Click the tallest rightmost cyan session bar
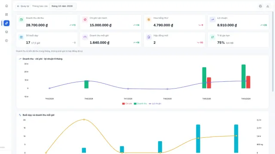 (236, 139)
